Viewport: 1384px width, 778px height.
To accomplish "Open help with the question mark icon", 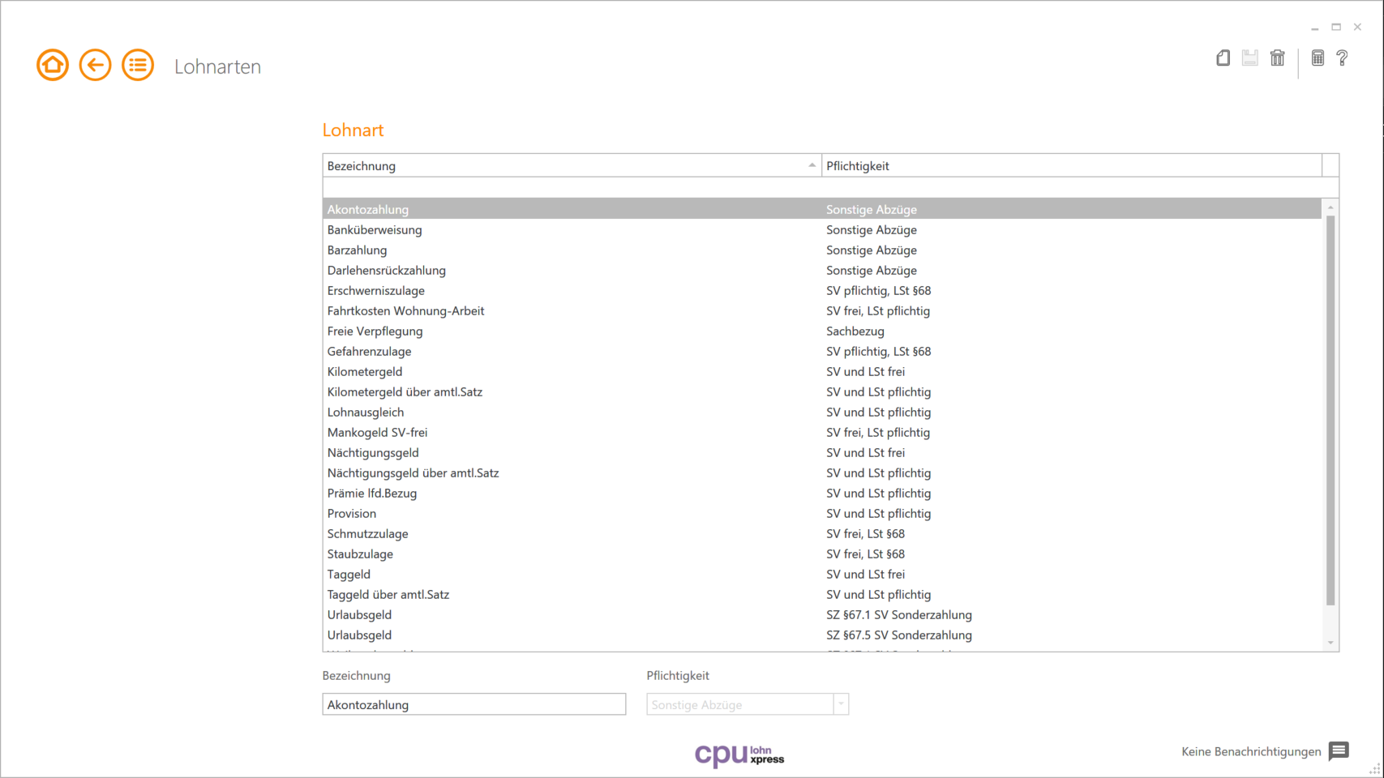I will pos(1342,58).
